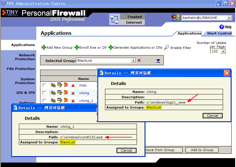Click BlackList group in the viking dialog
The height and width of the screenshot is (167, 236).
coord(154,107)
